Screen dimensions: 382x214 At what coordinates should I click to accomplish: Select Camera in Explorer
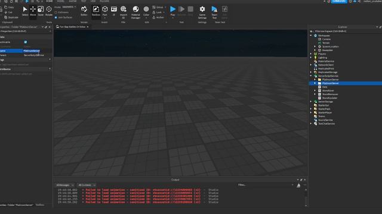click(326, 39)
